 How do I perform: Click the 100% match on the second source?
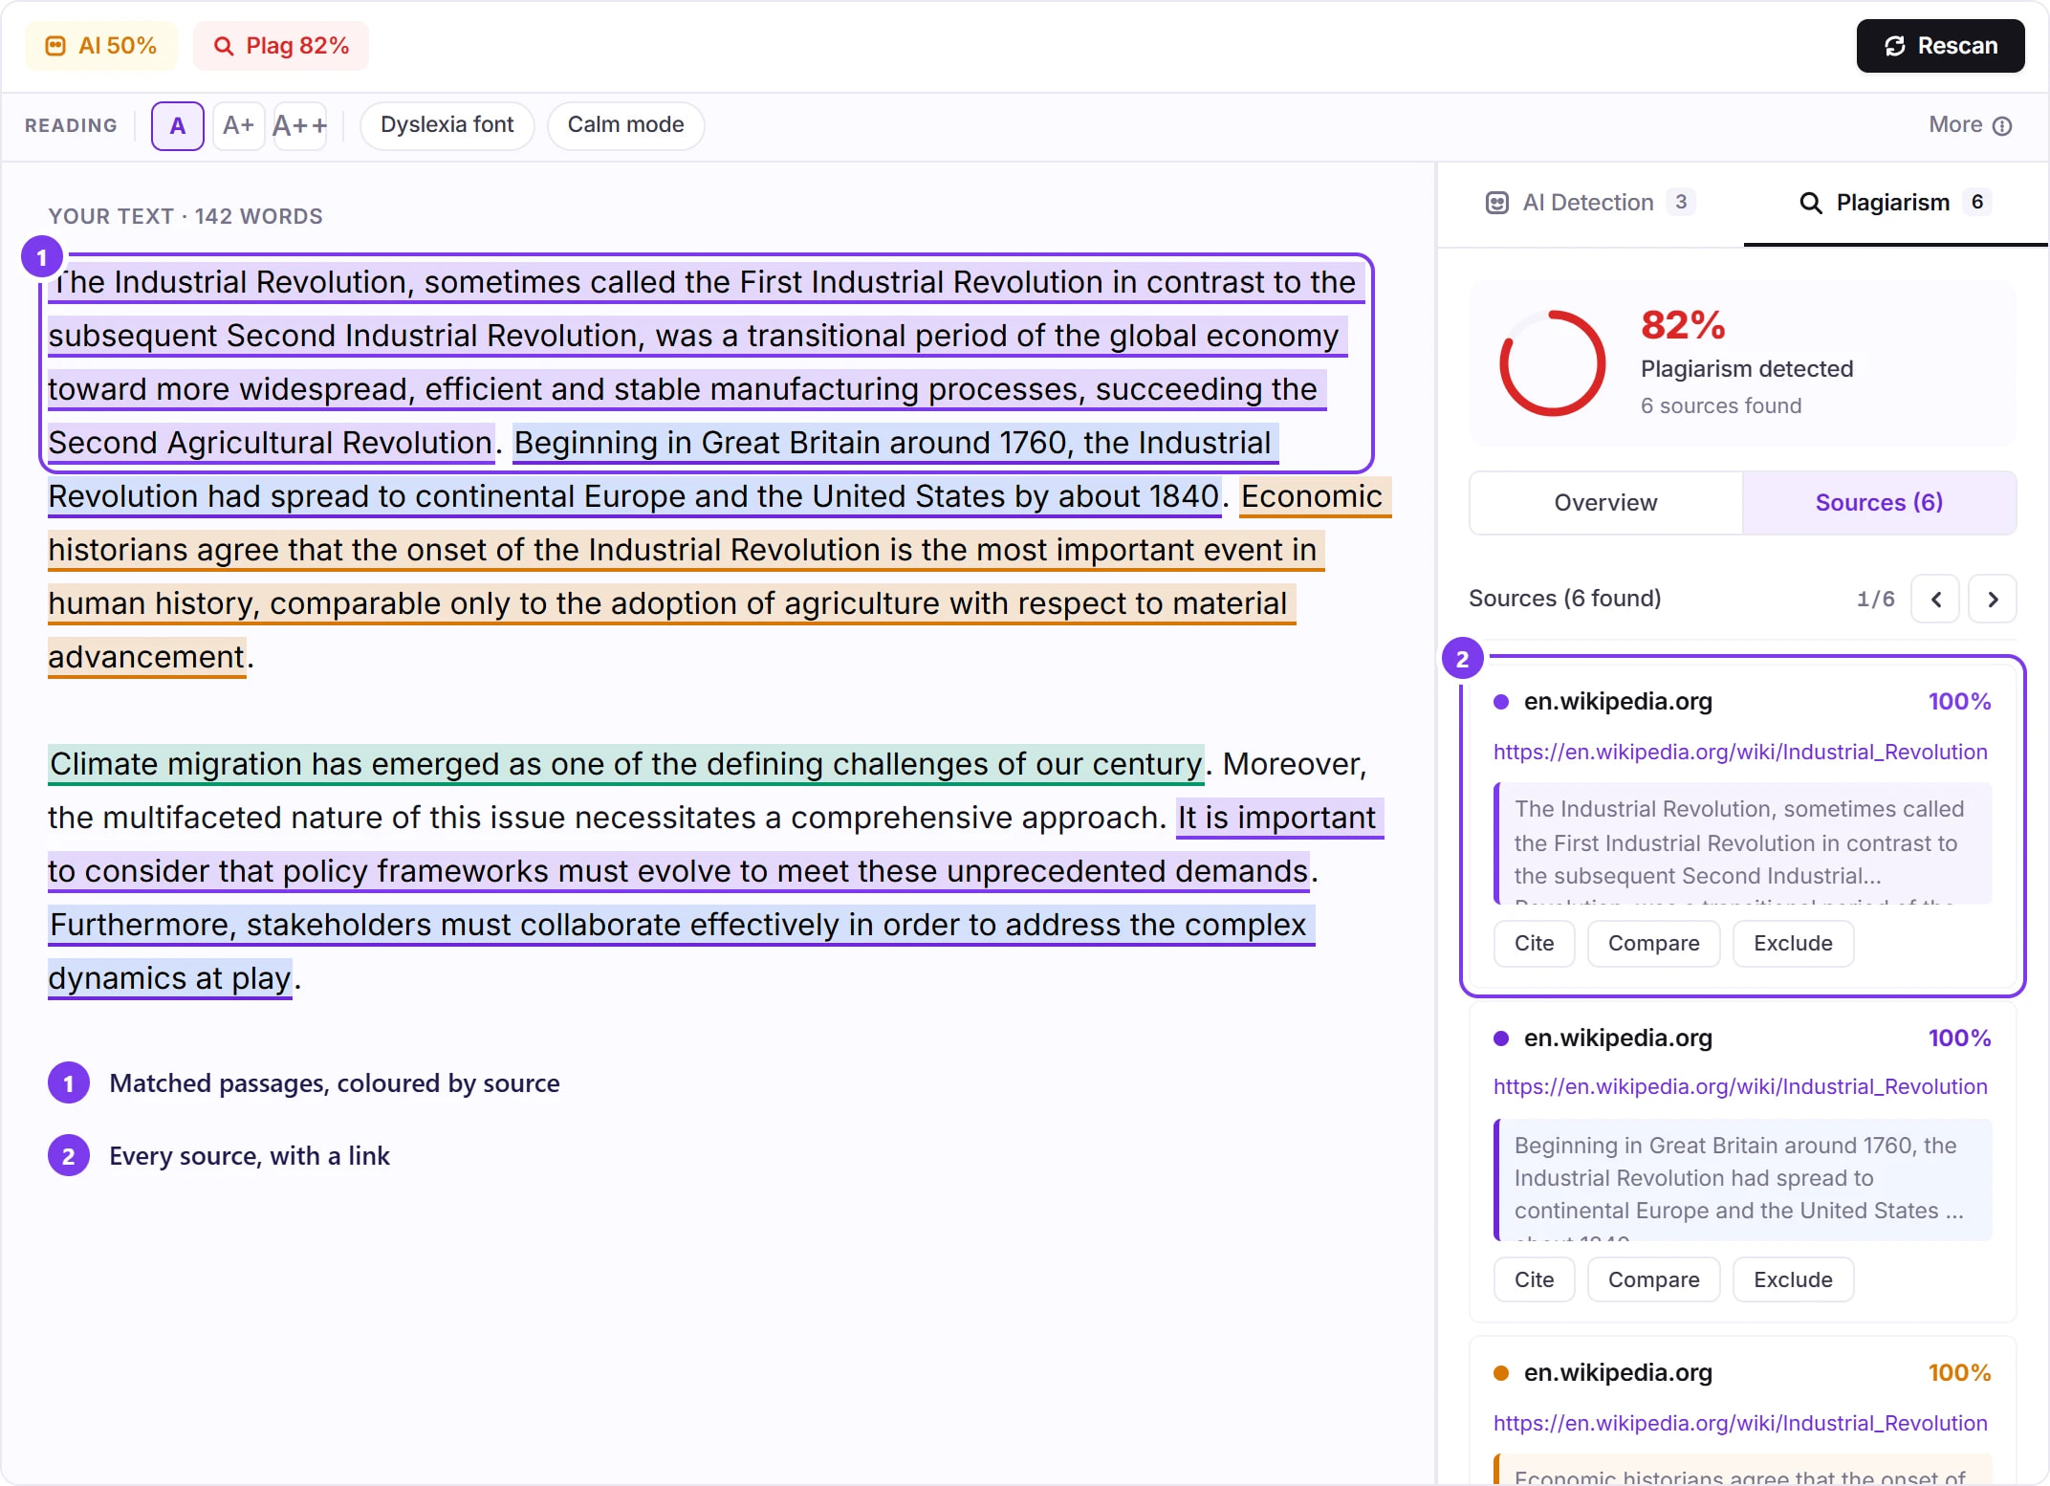(1959, 1038)
